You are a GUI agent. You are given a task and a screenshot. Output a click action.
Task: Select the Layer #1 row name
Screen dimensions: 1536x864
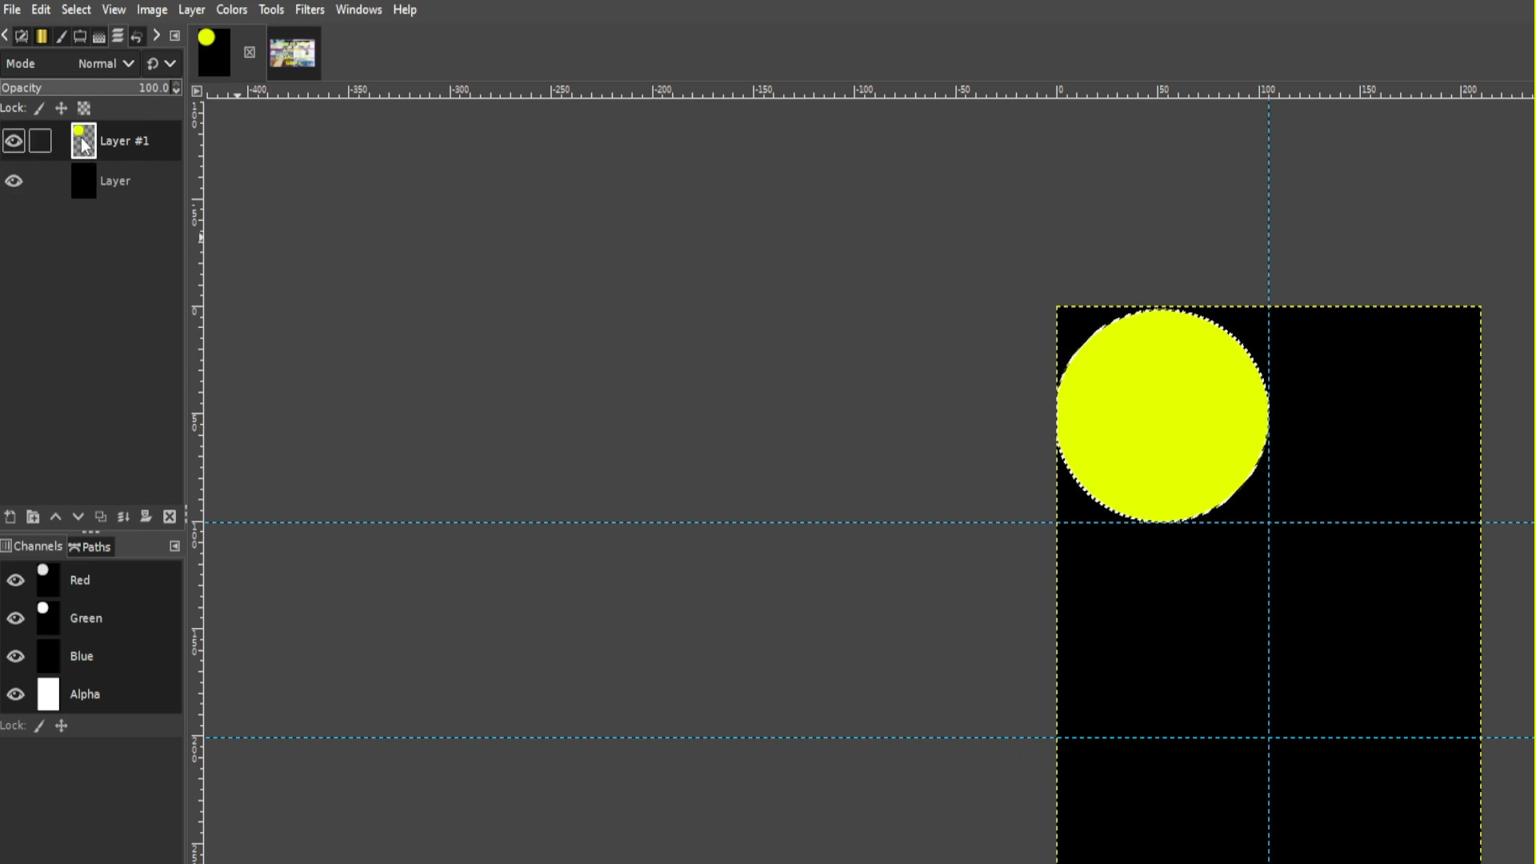point(124,141)
